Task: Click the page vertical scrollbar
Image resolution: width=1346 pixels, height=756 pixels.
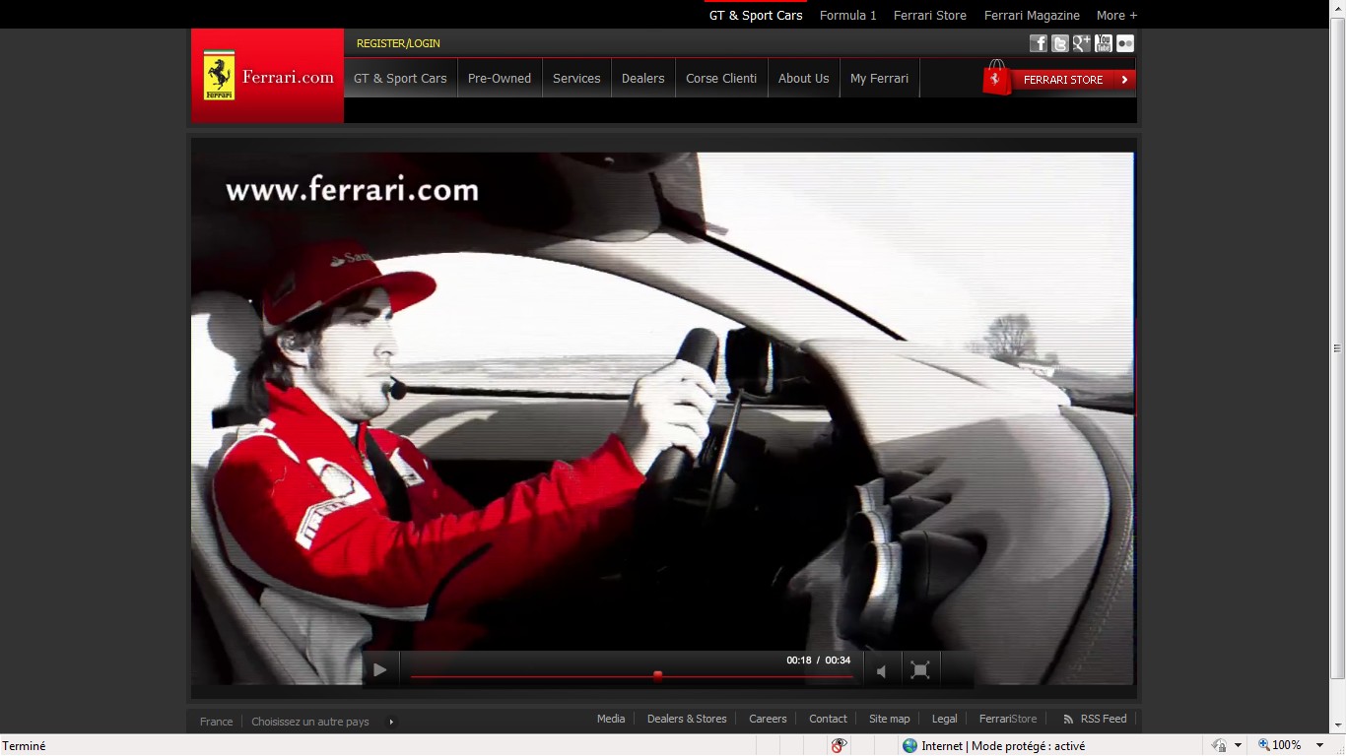Action: [1337, 348]
